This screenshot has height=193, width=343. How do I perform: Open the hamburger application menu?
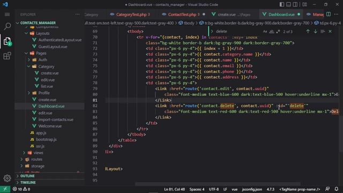pos(7,14)
